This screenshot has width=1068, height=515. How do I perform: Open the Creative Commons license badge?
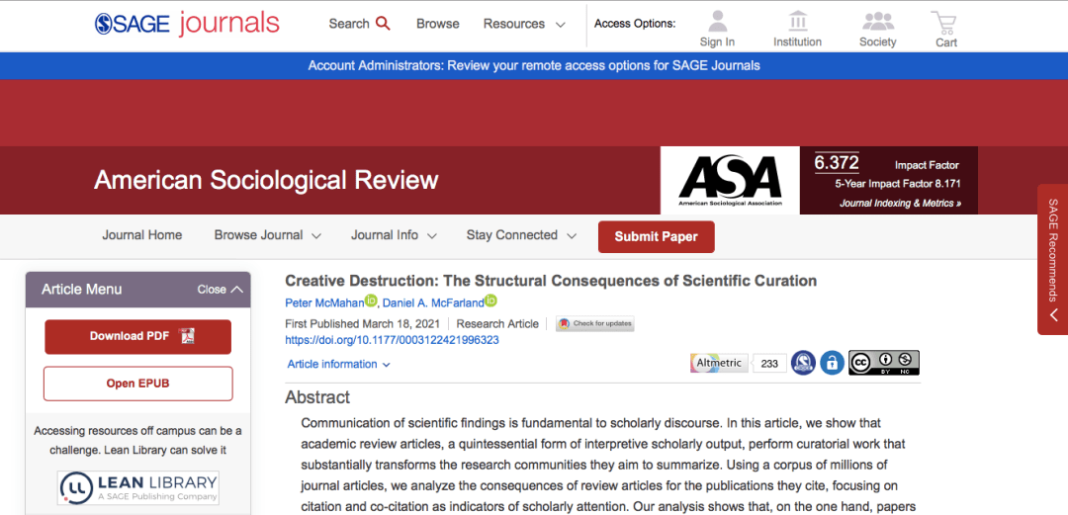point(883,363)
